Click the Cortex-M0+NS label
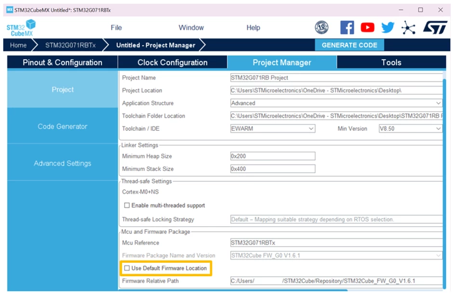Screen dimensions: 453x294 point(140,192)
